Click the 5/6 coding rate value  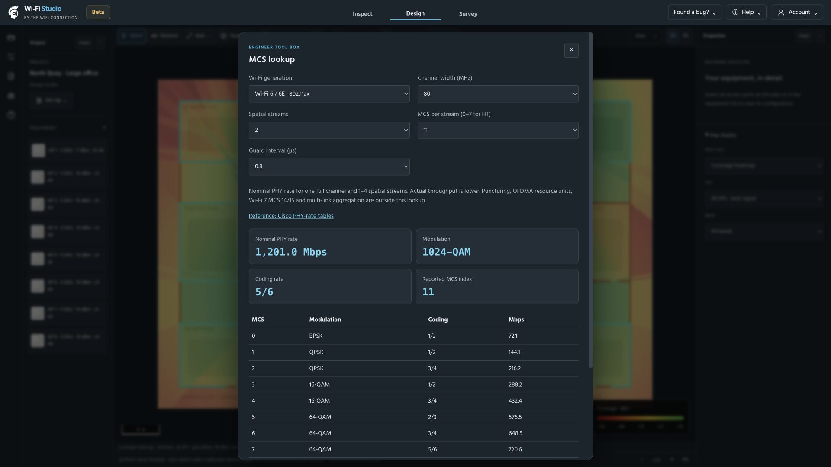(x=264, y=292)
